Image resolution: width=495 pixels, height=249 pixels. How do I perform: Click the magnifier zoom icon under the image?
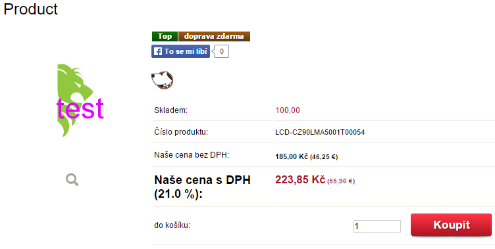pyautogui.click(x=72, y=180)
